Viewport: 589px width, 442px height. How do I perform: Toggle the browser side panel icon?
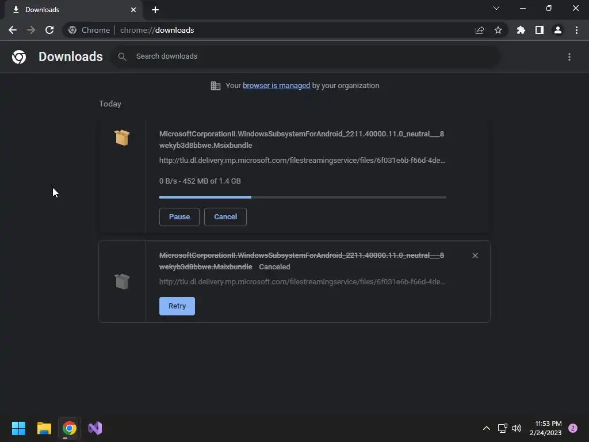539,30
